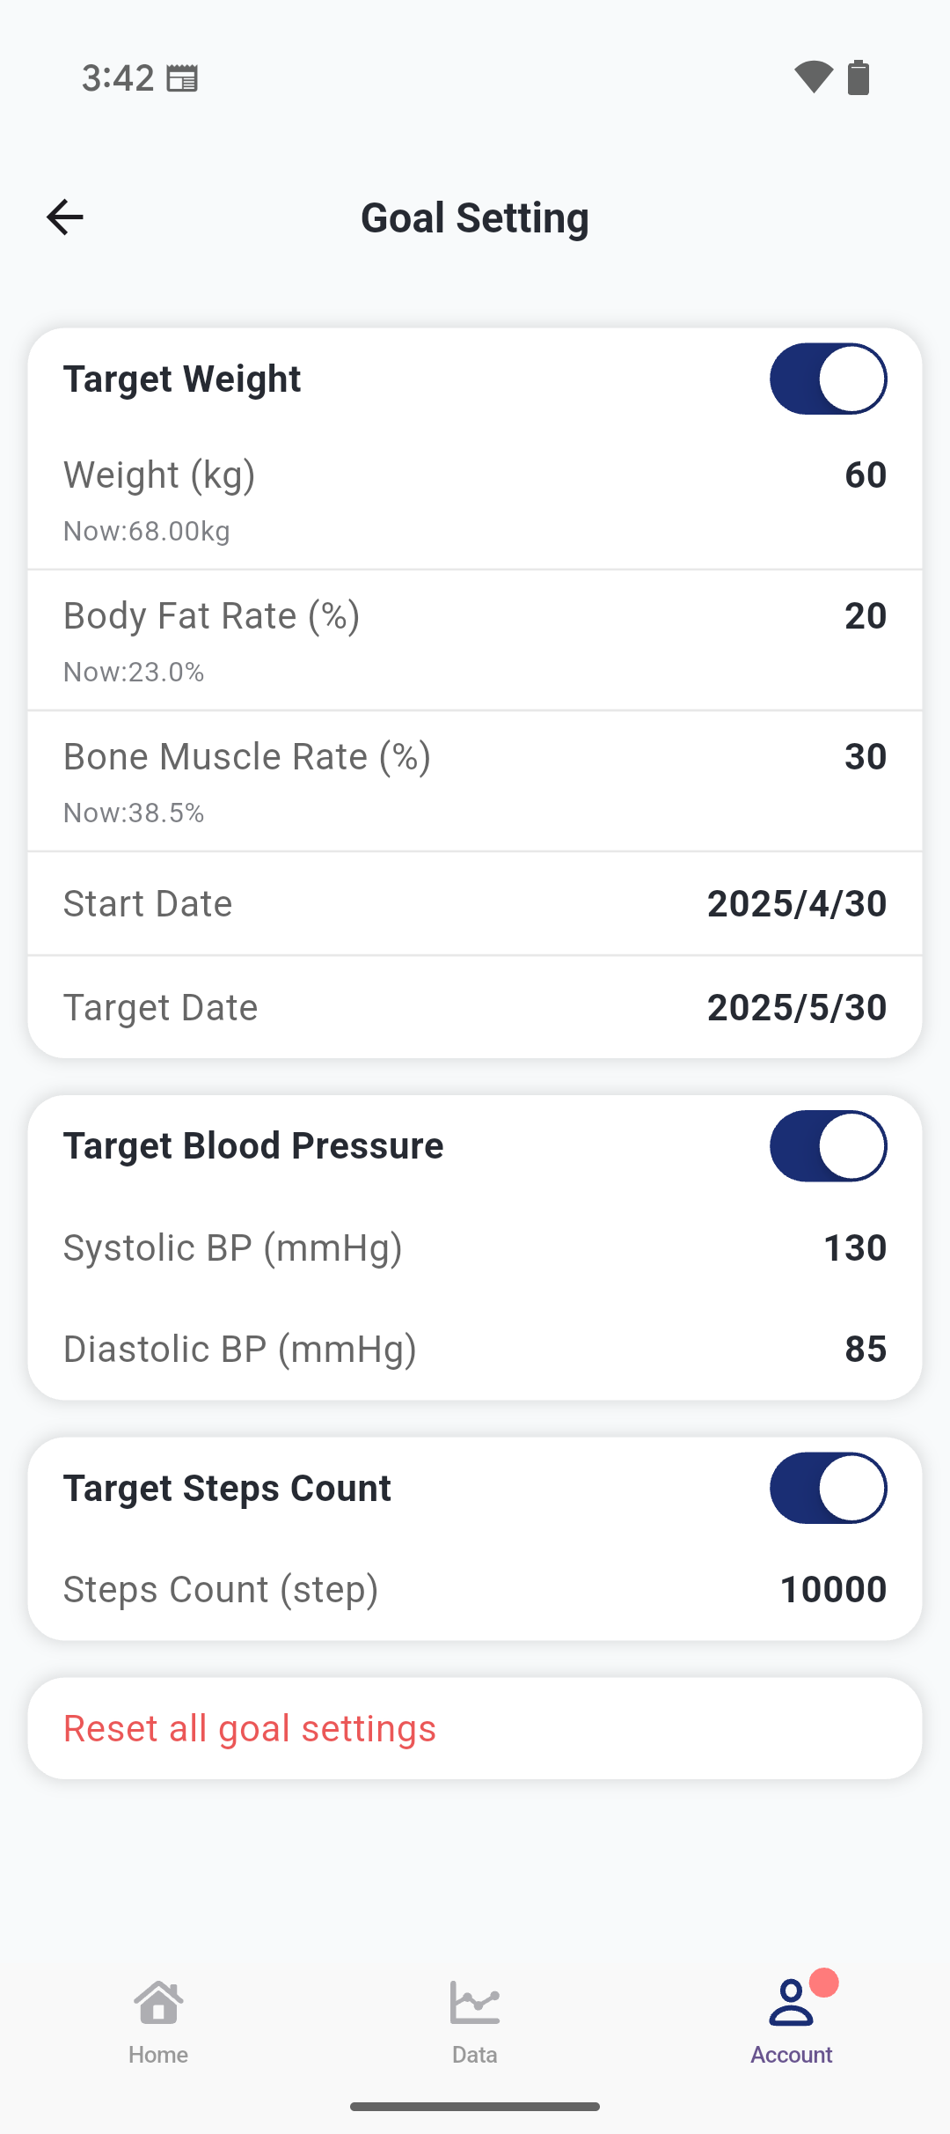Change Target Date 2025/5/30
This screenshot has height=2134, width=950.
point(796,1008)
